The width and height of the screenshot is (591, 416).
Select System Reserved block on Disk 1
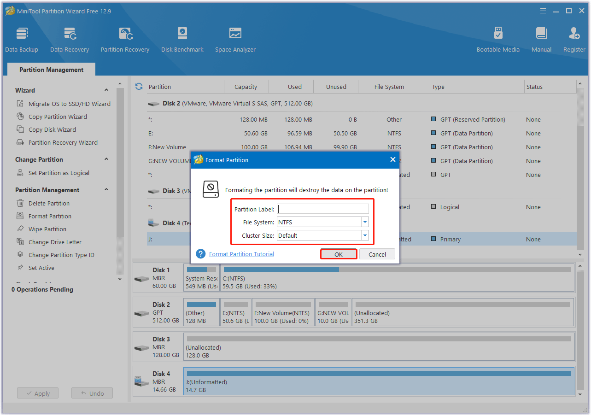pos(201,278)
